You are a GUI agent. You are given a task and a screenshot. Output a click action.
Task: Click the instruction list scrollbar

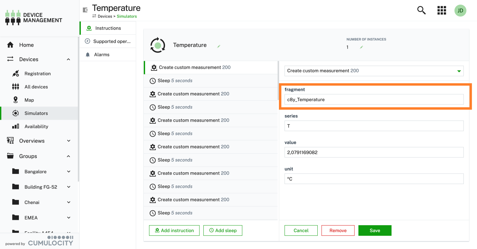[x=278, y=80]
